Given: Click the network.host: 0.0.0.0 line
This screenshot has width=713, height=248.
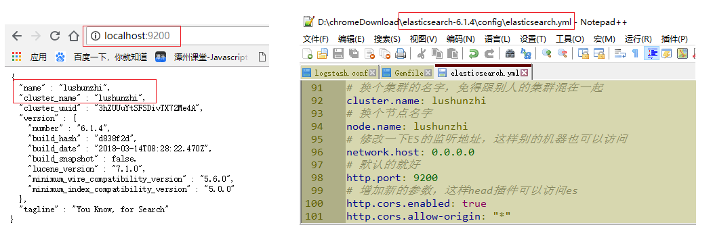Looking at the screenshot, I should point(410,152).
